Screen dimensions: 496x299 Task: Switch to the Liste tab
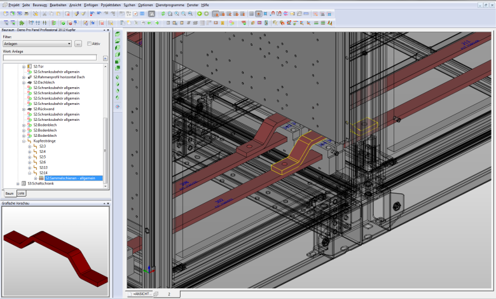coord(21,192)
